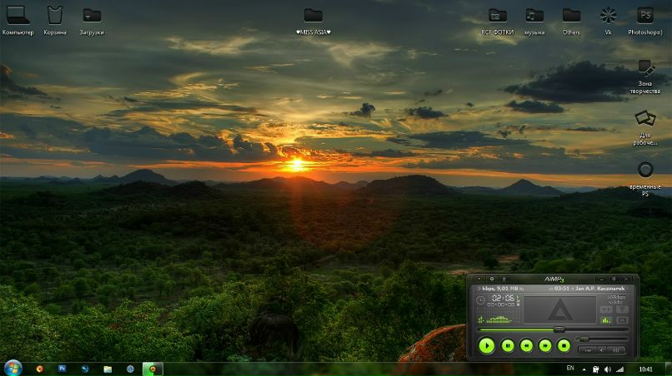Screen dimensions: 672x376
Task: Open the AIMP settings gear icon
Action: click(491, 279)
